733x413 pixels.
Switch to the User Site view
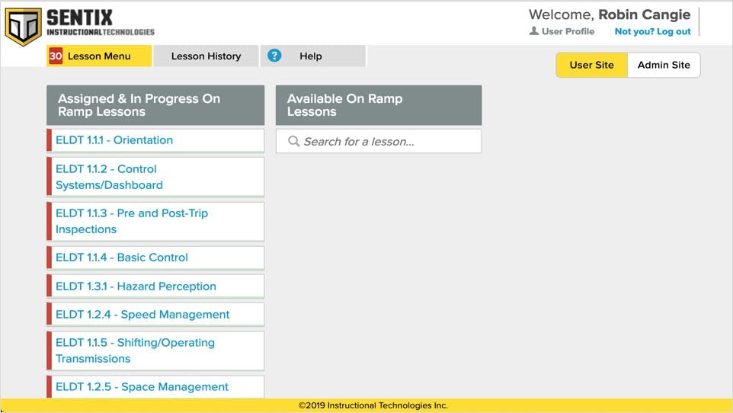(591, 65)
